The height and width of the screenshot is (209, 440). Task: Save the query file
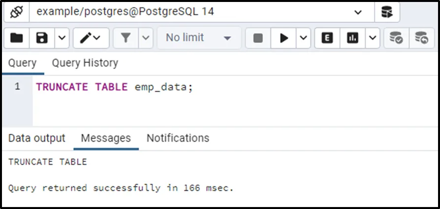(x=42, y=38)
